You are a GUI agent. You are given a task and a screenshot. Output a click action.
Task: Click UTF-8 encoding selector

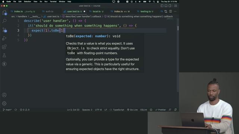tap(98, 110)
